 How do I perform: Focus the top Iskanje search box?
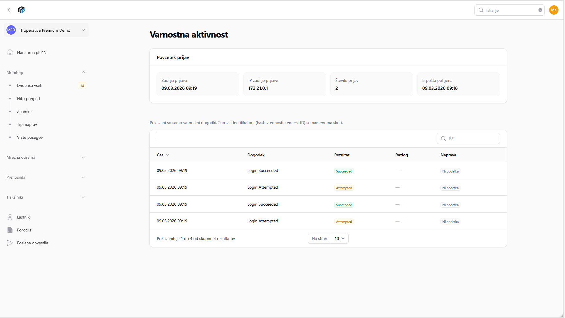click(x=510, y=10)
